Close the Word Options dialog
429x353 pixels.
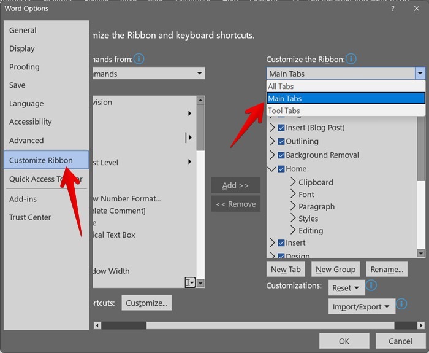point(416,9)
